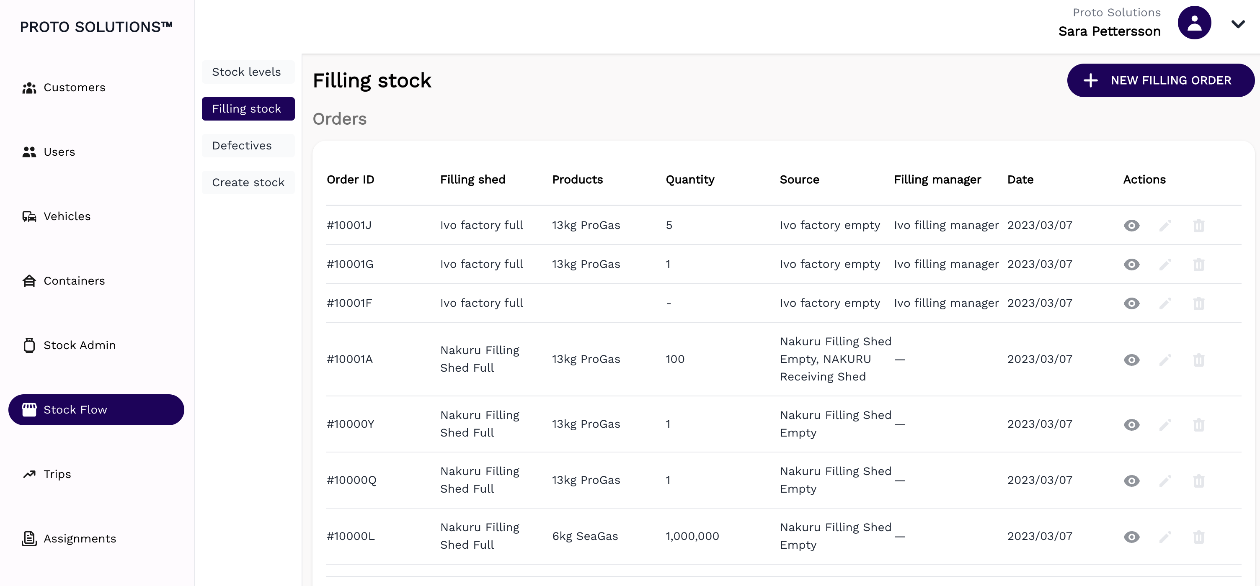Click order ID #10001J
The image size is (1260, 586).
(x=349, y=225)
